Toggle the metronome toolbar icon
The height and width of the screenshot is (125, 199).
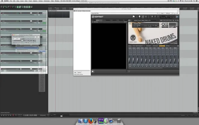click(x=15, y=7)
